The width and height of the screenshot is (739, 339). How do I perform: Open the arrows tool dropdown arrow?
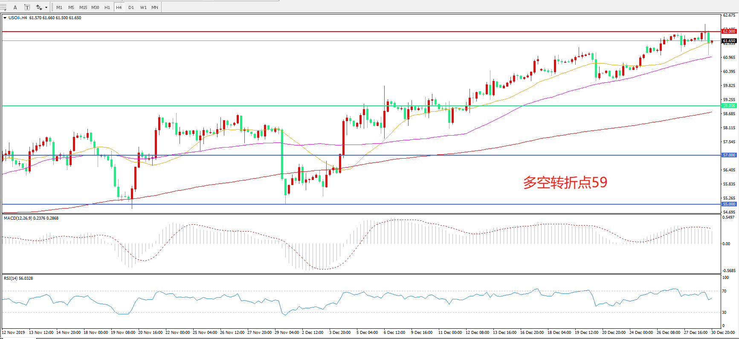tap(46, 7)
